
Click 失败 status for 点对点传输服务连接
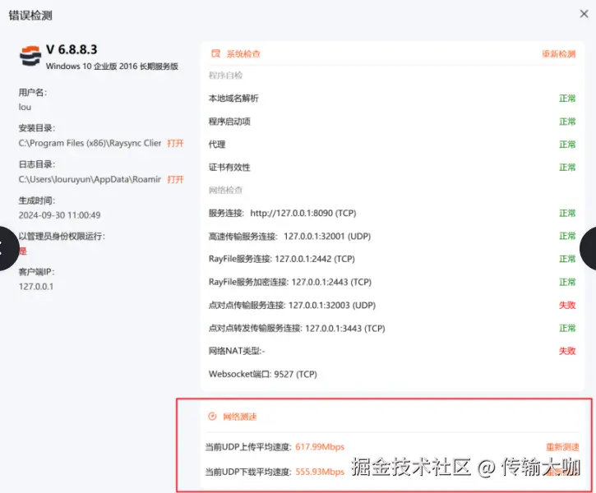point(567,306)
